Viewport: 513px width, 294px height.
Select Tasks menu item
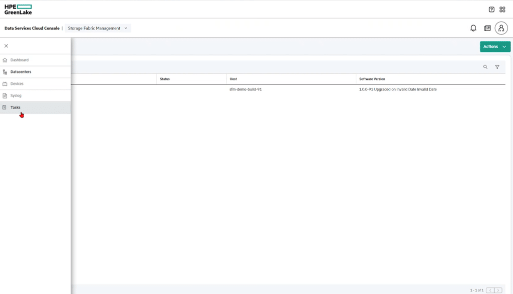tap(36, 107)
